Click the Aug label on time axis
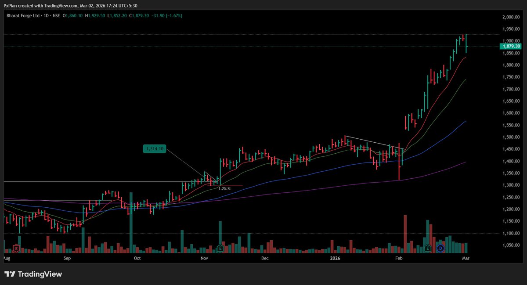This screenshot has height=285, width=527. pyautogui.click(x=6, y=259)
